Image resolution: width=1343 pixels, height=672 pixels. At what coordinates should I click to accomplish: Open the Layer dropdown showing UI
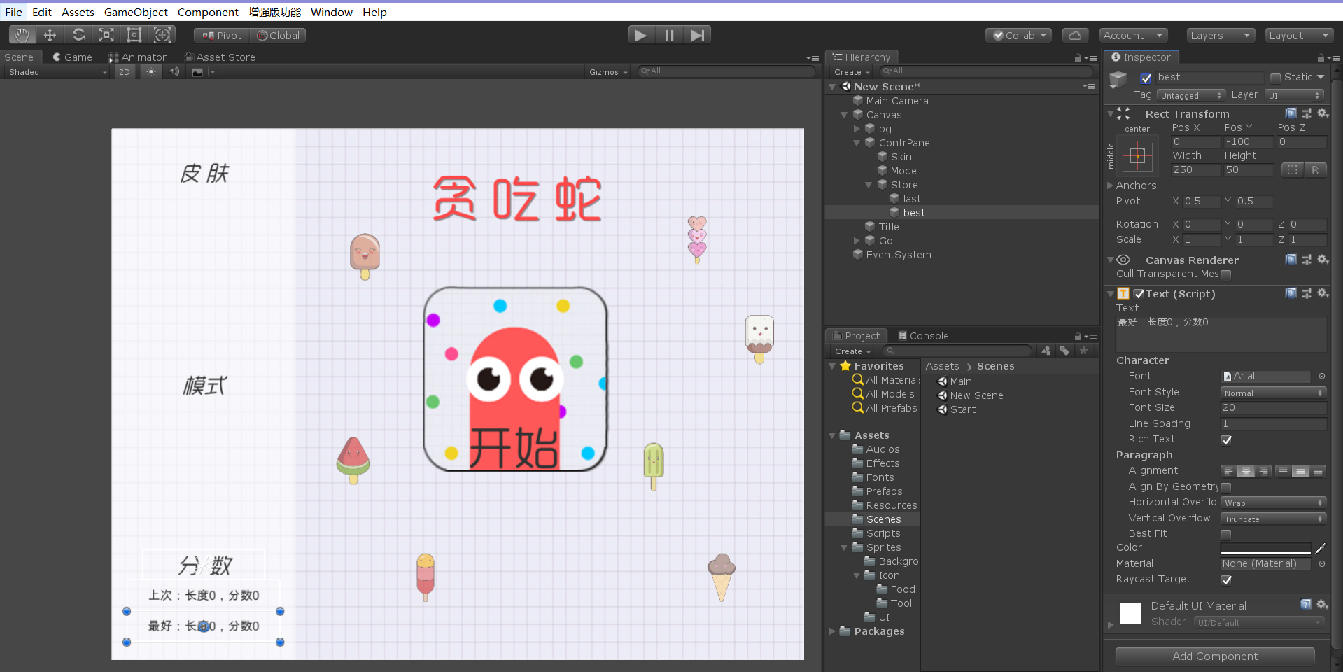1294,95
